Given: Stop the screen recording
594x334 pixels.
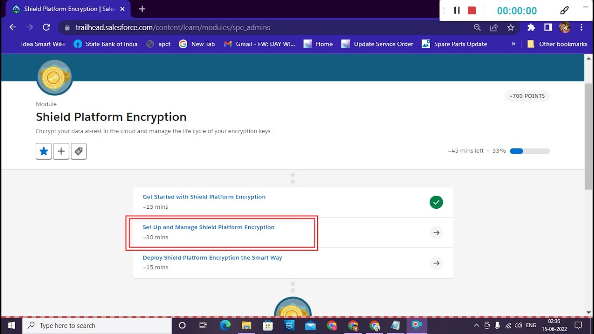Looking at the screenshot, I should (x=472, y=10).
